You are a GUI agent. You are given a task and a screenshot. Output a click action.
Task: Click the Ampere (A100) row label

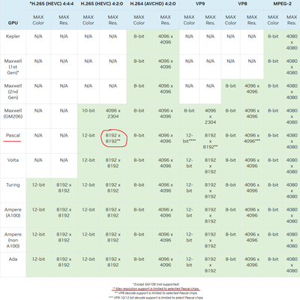point(13,212)
